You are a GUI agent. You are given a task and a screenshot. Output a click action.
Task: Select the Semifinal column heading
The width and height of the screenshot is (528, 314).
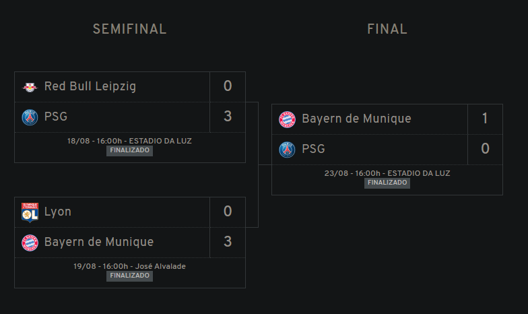(129, 29)
